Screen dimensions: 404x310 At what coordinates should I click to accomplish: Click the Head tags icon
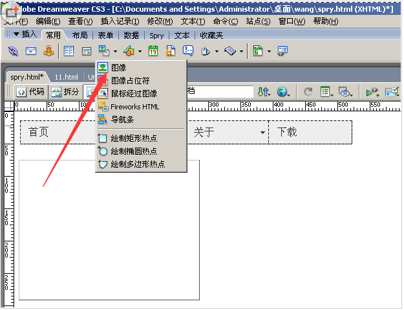pos(206,51)
